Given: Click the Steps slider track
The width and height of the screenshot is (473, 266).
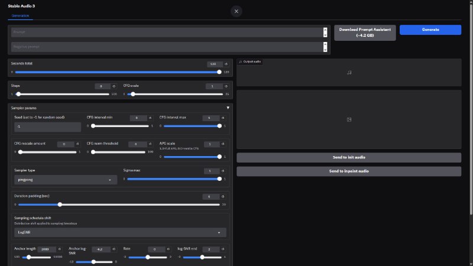Looking at the screenshot, I should click(62, 95).
